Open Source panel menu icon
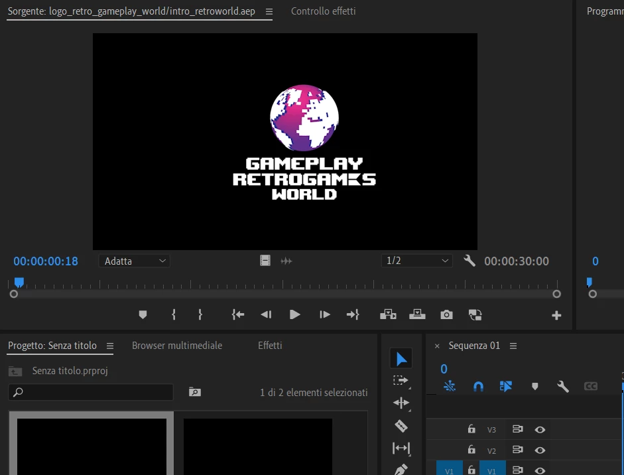This screenshot has height=475, width=624. [x=269, y=11]
